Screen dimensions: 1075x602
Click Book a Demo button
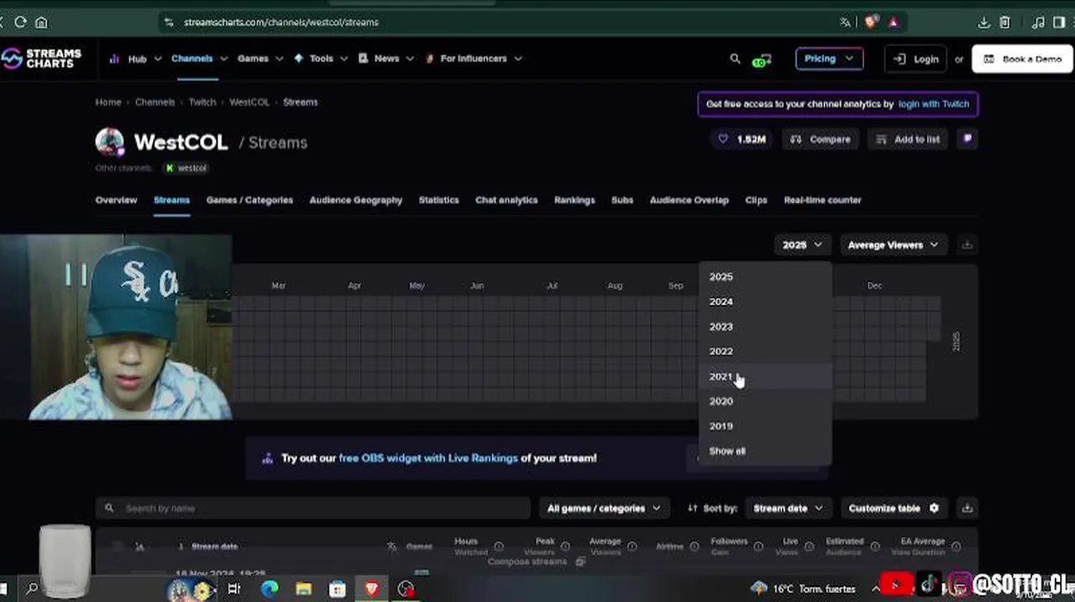[x=1022, y=59]
